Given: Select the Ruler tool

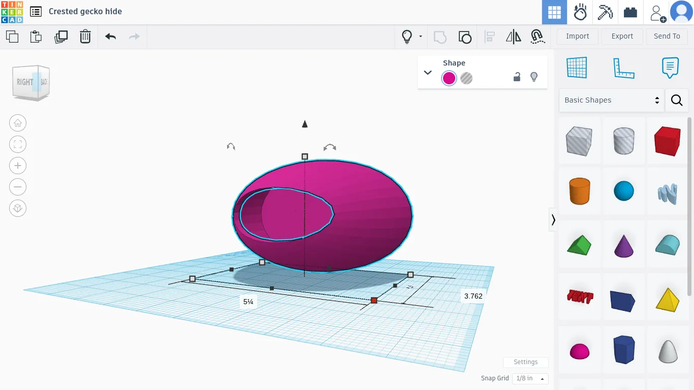Looking at the screenshot, I should (623, 68).
